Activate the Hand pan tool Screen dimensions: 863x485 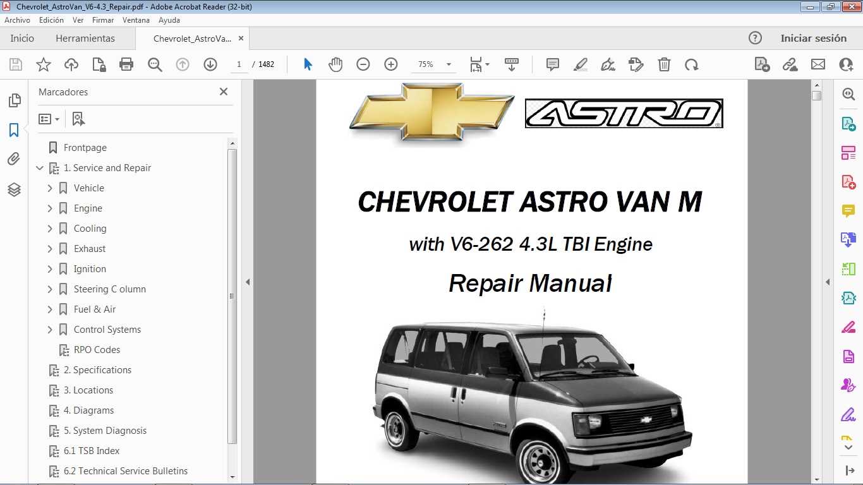coord(335,64)
